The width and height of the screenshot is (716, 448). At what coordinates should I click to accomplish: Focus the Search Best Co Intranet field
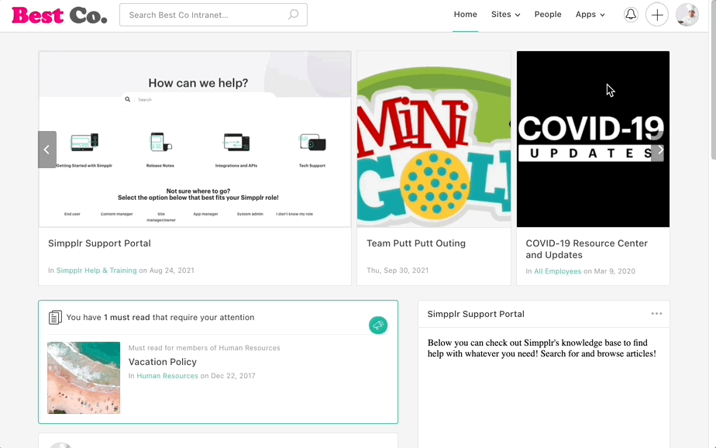click(213, 15)
